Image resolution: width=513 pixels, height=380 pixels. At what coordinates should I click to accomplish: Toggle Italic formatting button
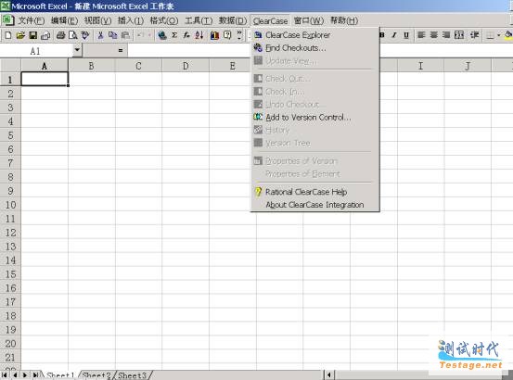(394, 35)
